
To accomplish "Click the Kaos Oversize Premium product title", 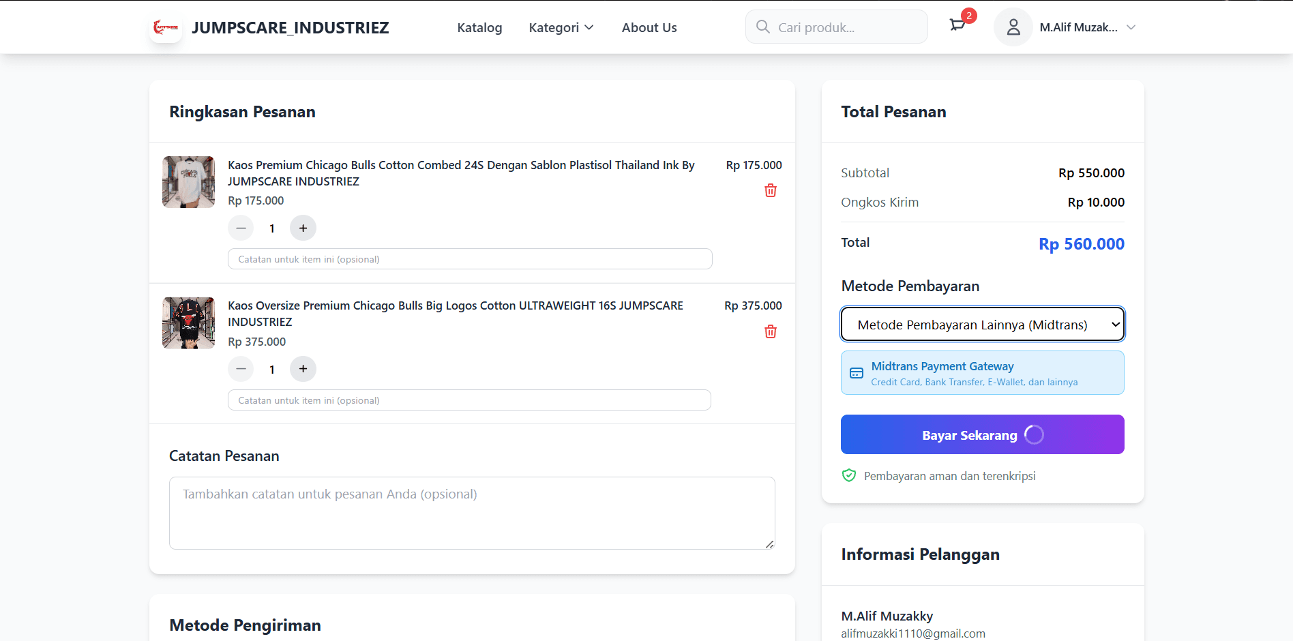I will [456, 314].
